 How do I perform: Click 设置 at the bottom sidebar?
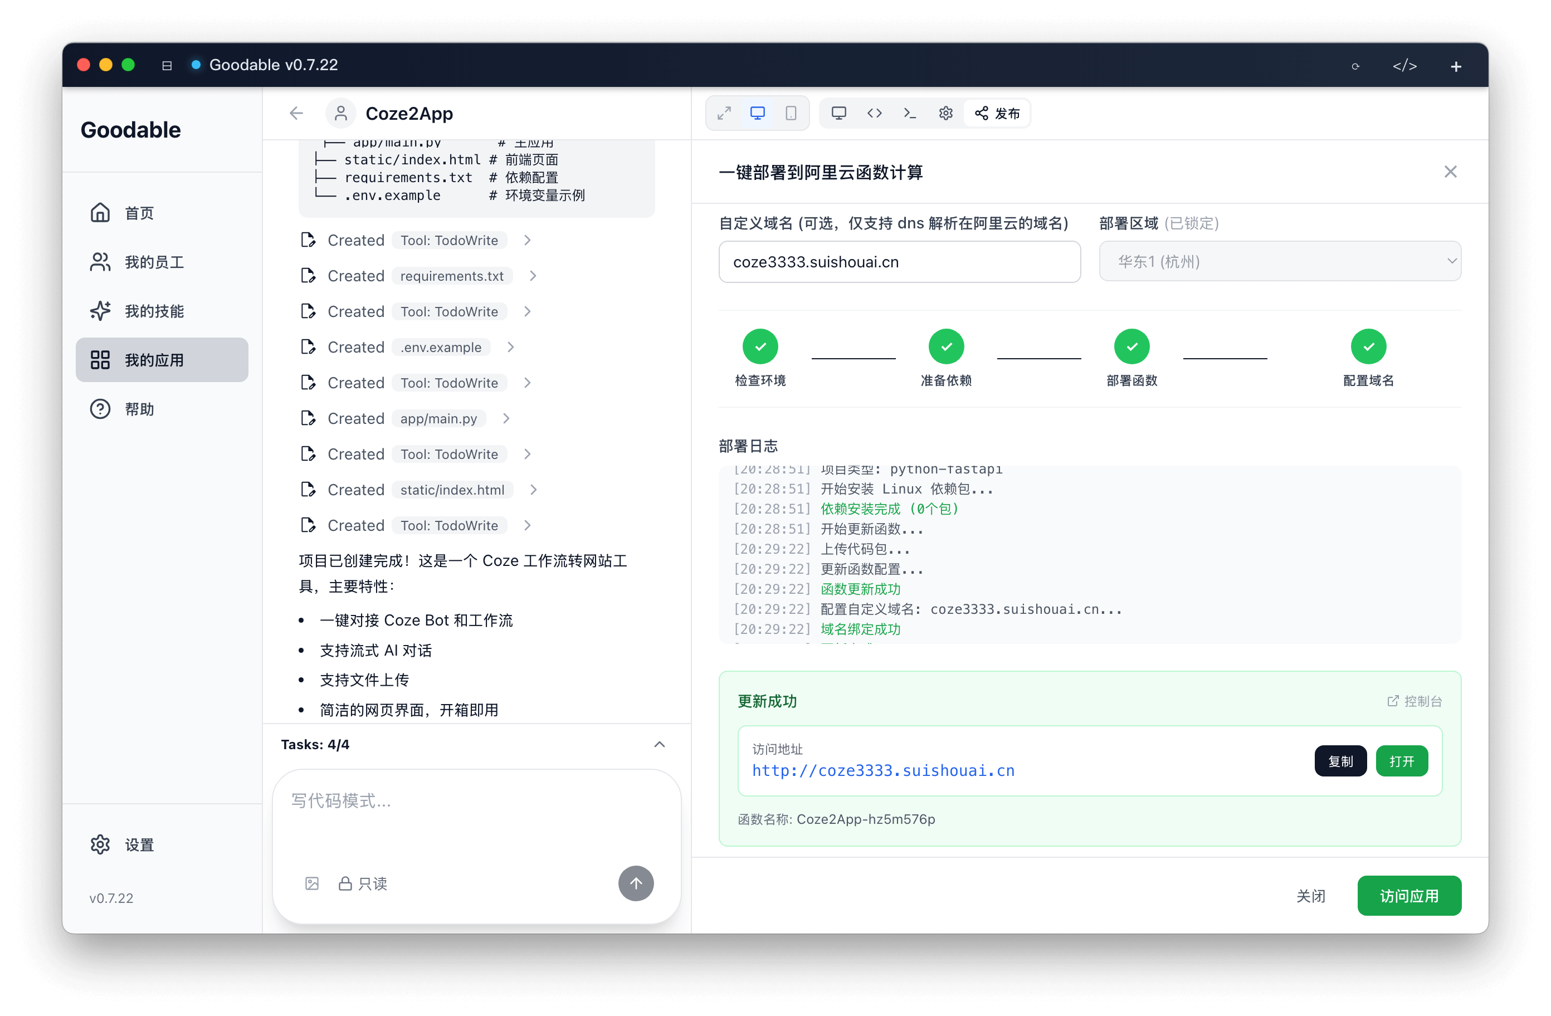pyautogui.click(x=139, y=844)
